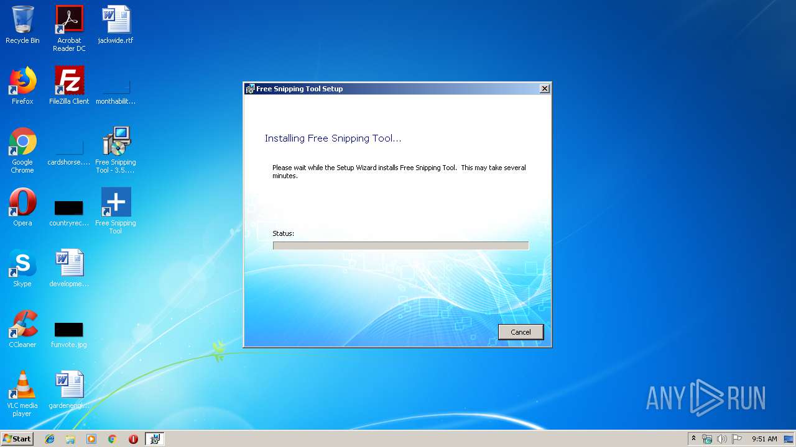The image size is (796, 447).
Task: Click the 'Installing Free Snipping Tool...' heading
Action: click(x=333, y=138)
